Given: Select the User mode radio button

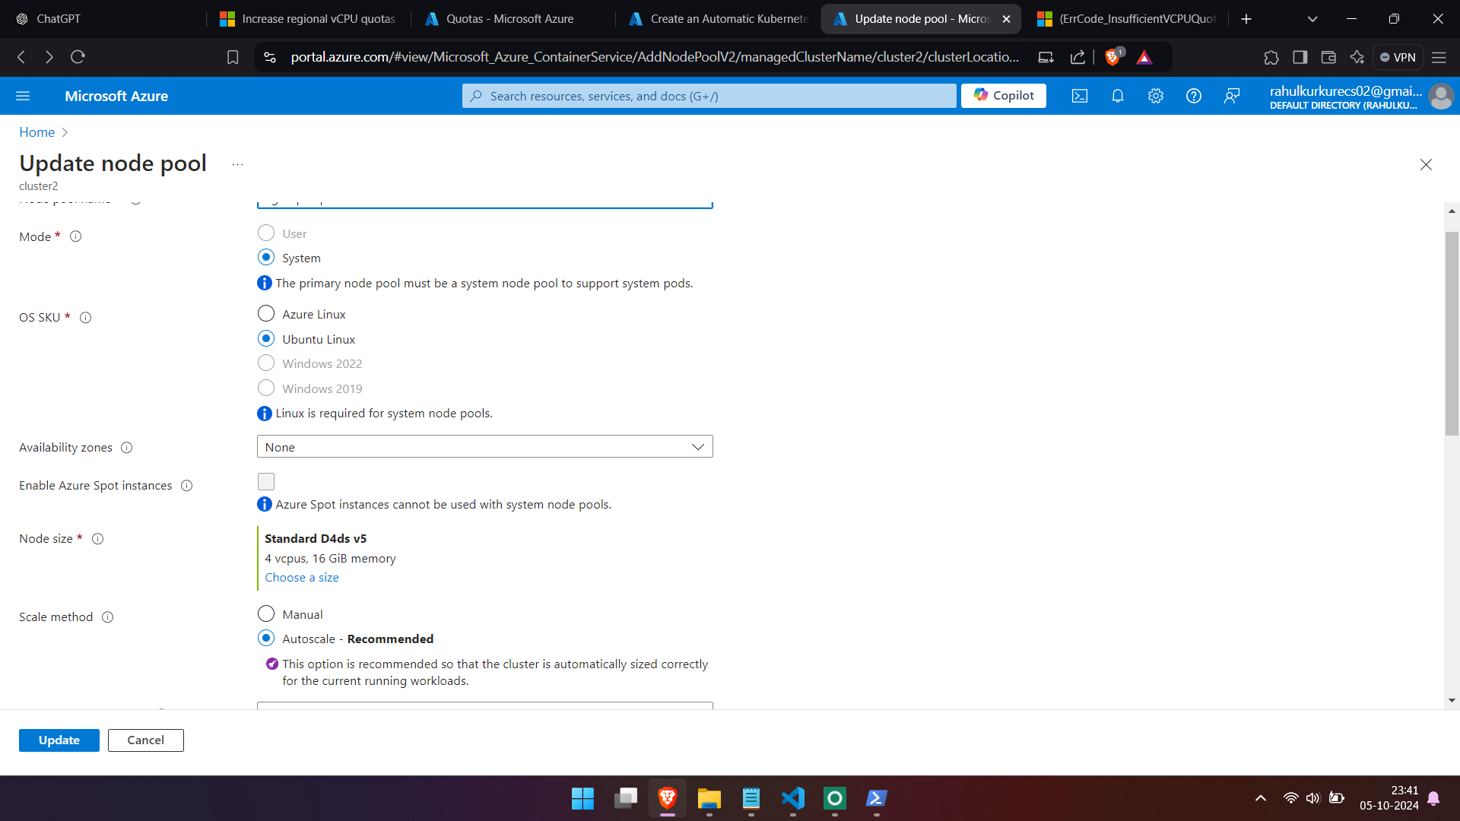Looking at the screenshot, I should [266, 233].
